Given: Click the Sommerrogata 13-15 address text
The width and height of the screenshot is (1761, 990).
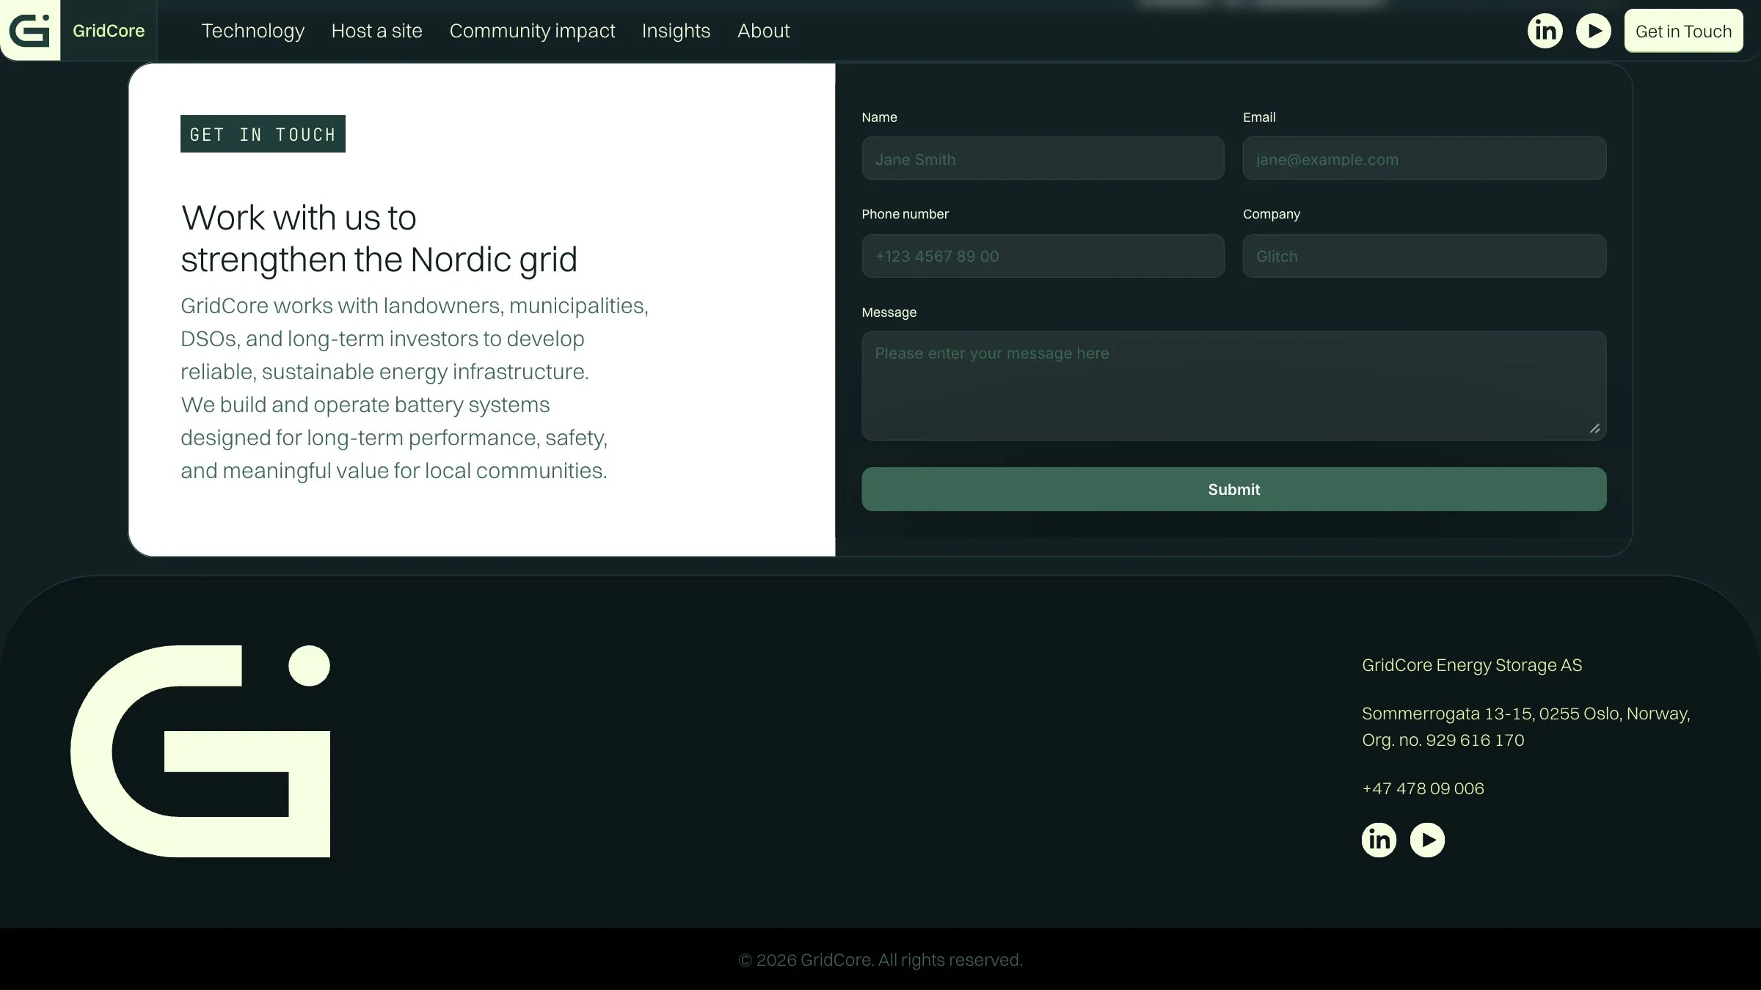Looking at the screenshot, I should [x=1525, y=727].
